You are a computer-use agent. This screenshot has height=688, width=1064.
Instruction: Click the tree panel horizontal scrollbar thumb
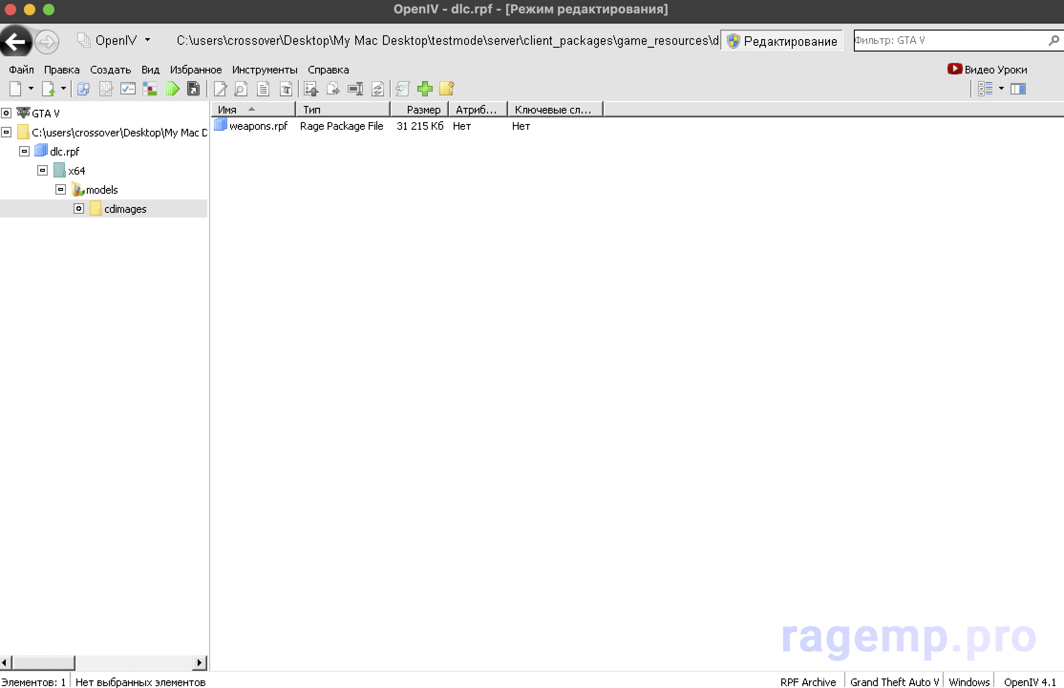[x=44, y=662]
